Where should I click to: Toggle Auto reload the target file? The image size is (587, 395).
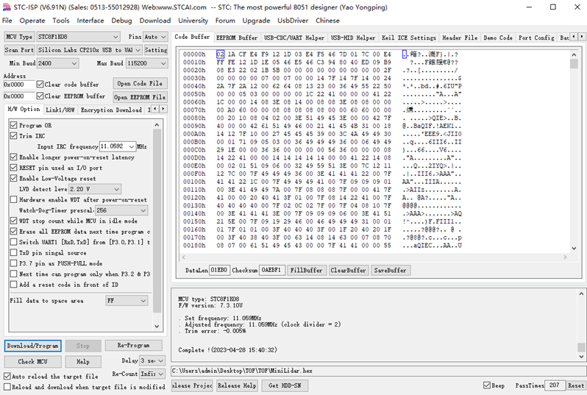[x=7, y=376]
